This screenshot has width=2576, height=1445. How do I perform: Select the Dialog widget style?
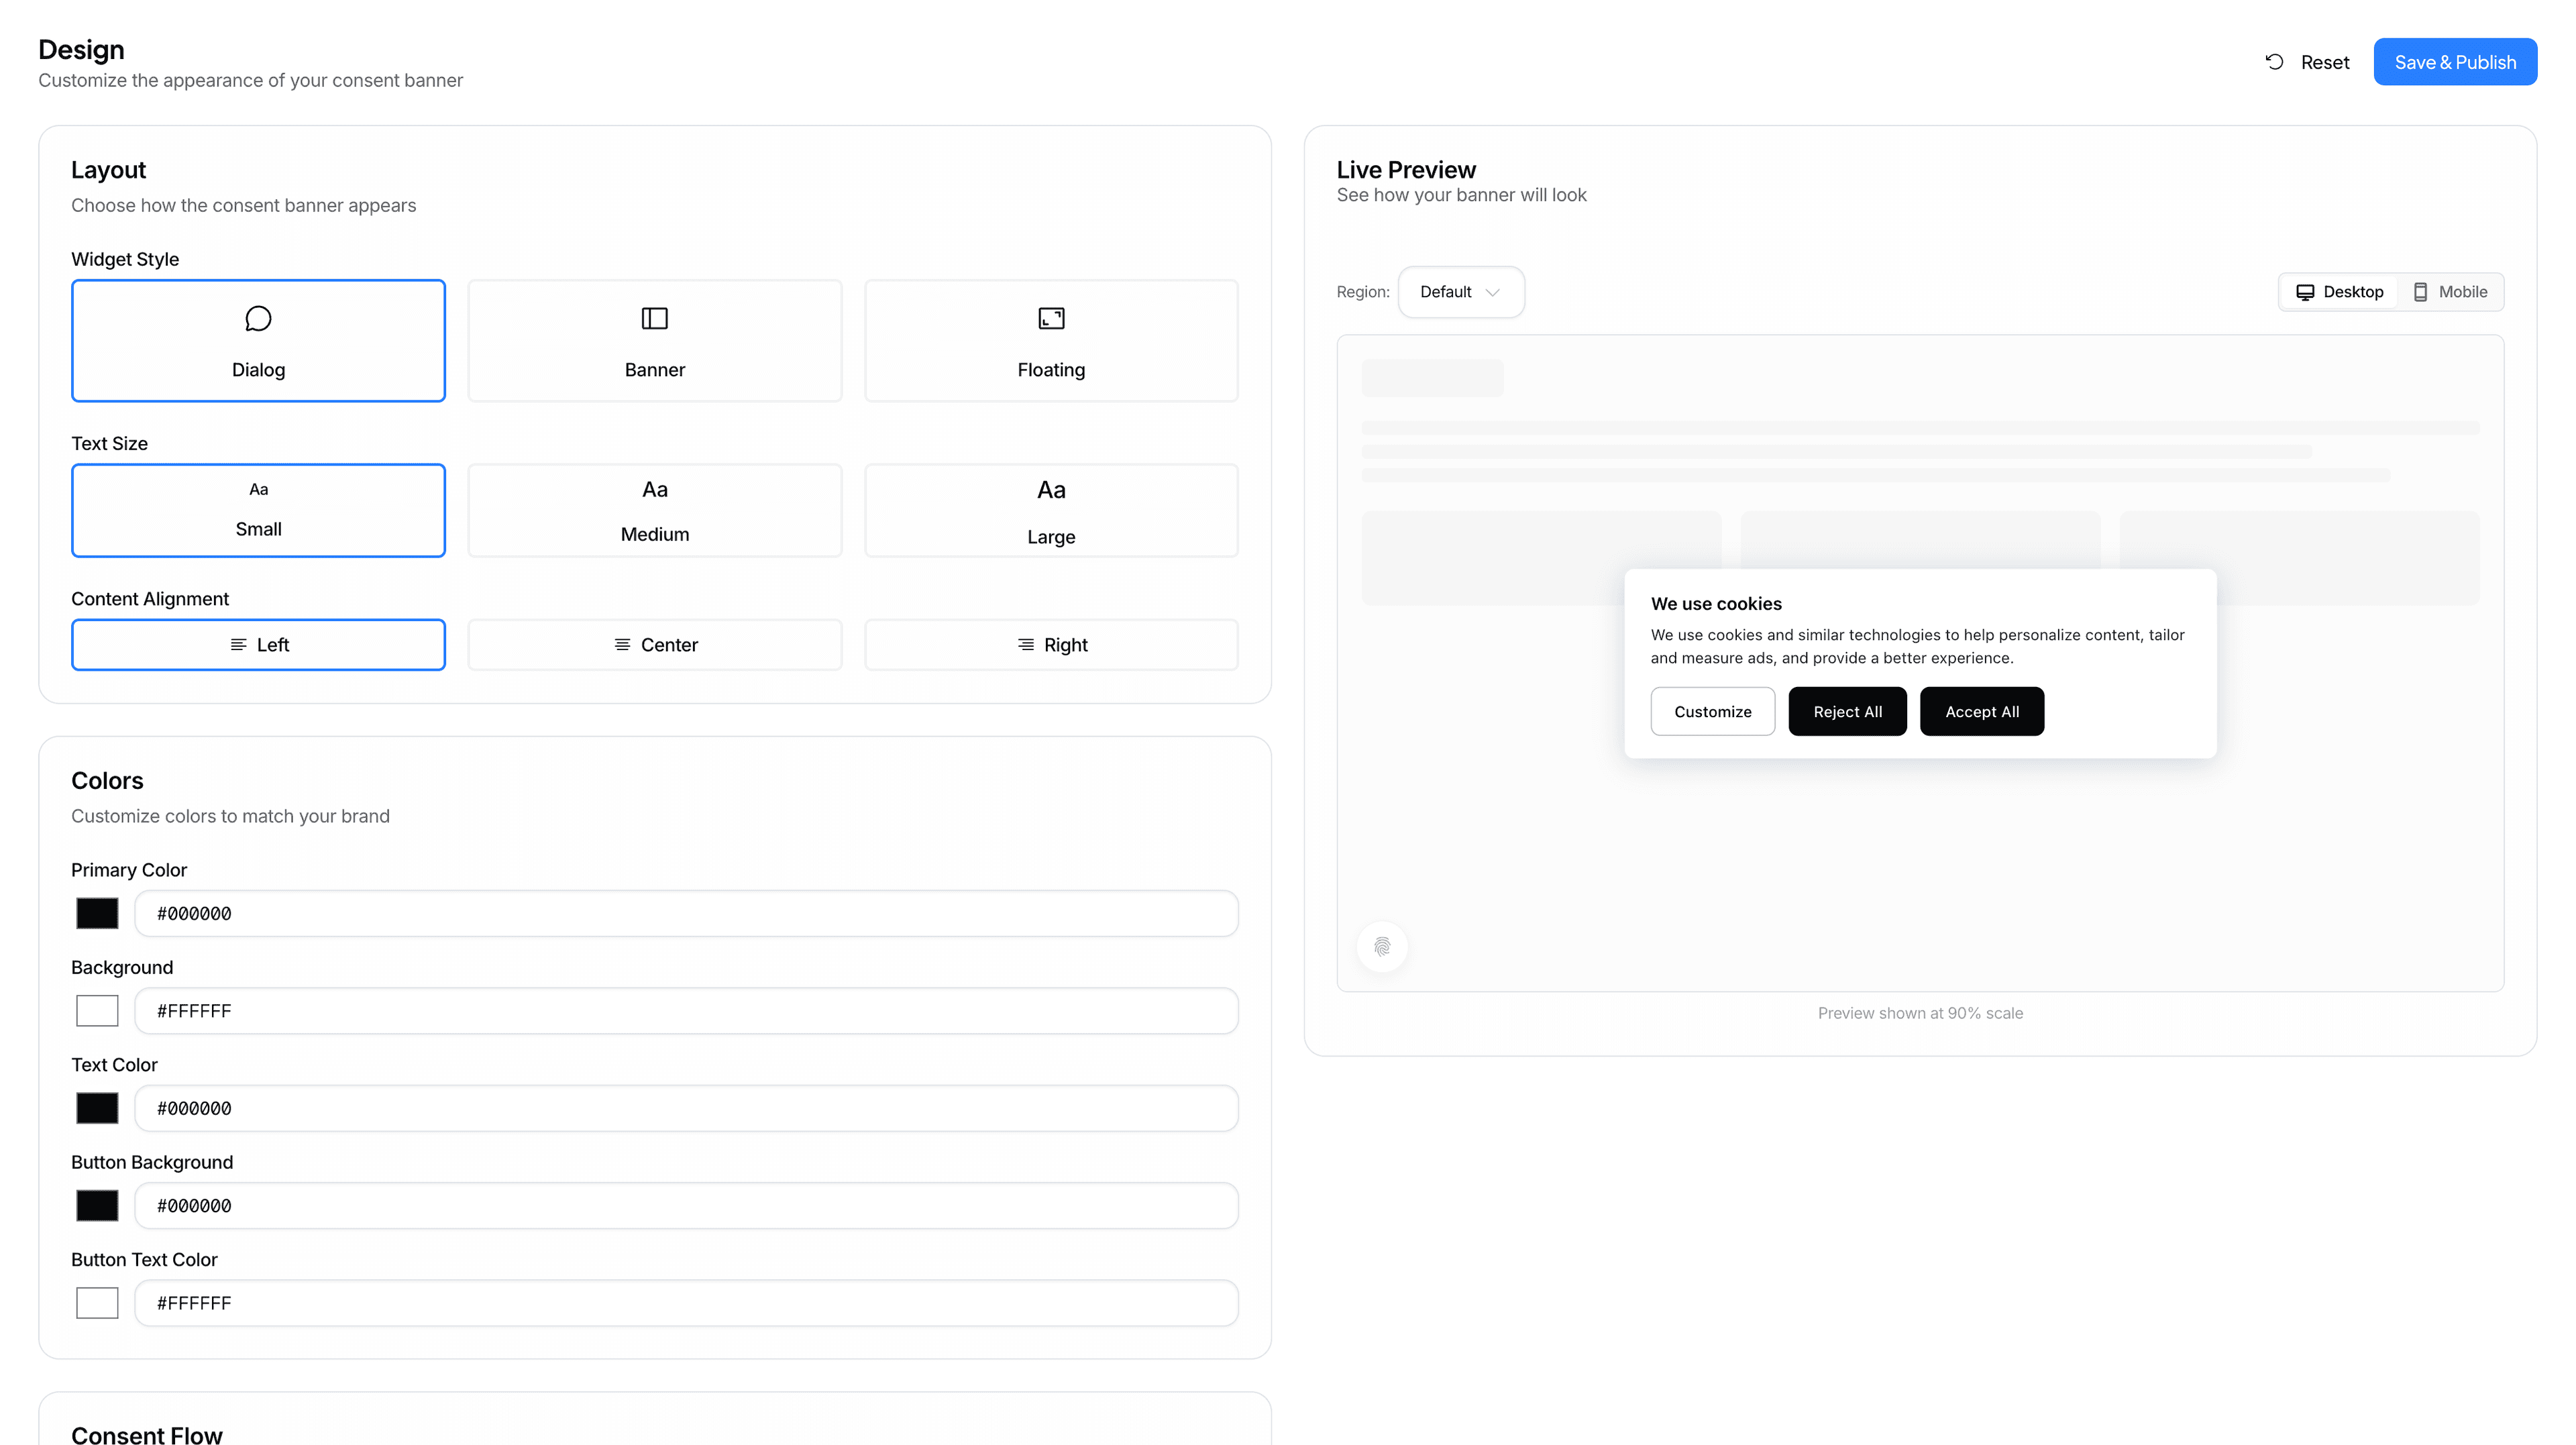point(258,341)
